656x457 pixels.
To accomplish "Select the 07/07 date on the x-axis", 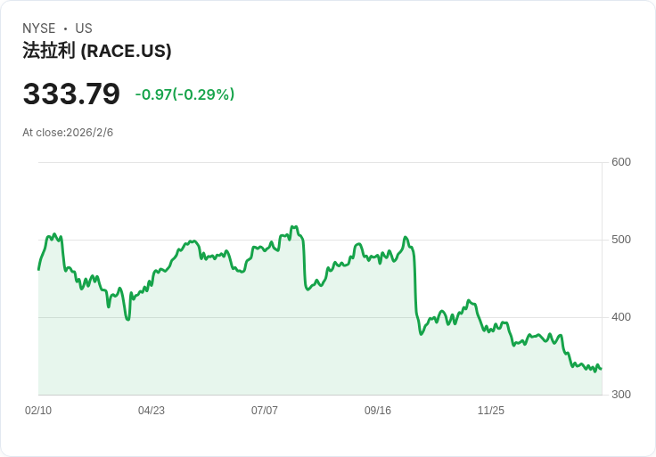I will click(x=265, y=411).
